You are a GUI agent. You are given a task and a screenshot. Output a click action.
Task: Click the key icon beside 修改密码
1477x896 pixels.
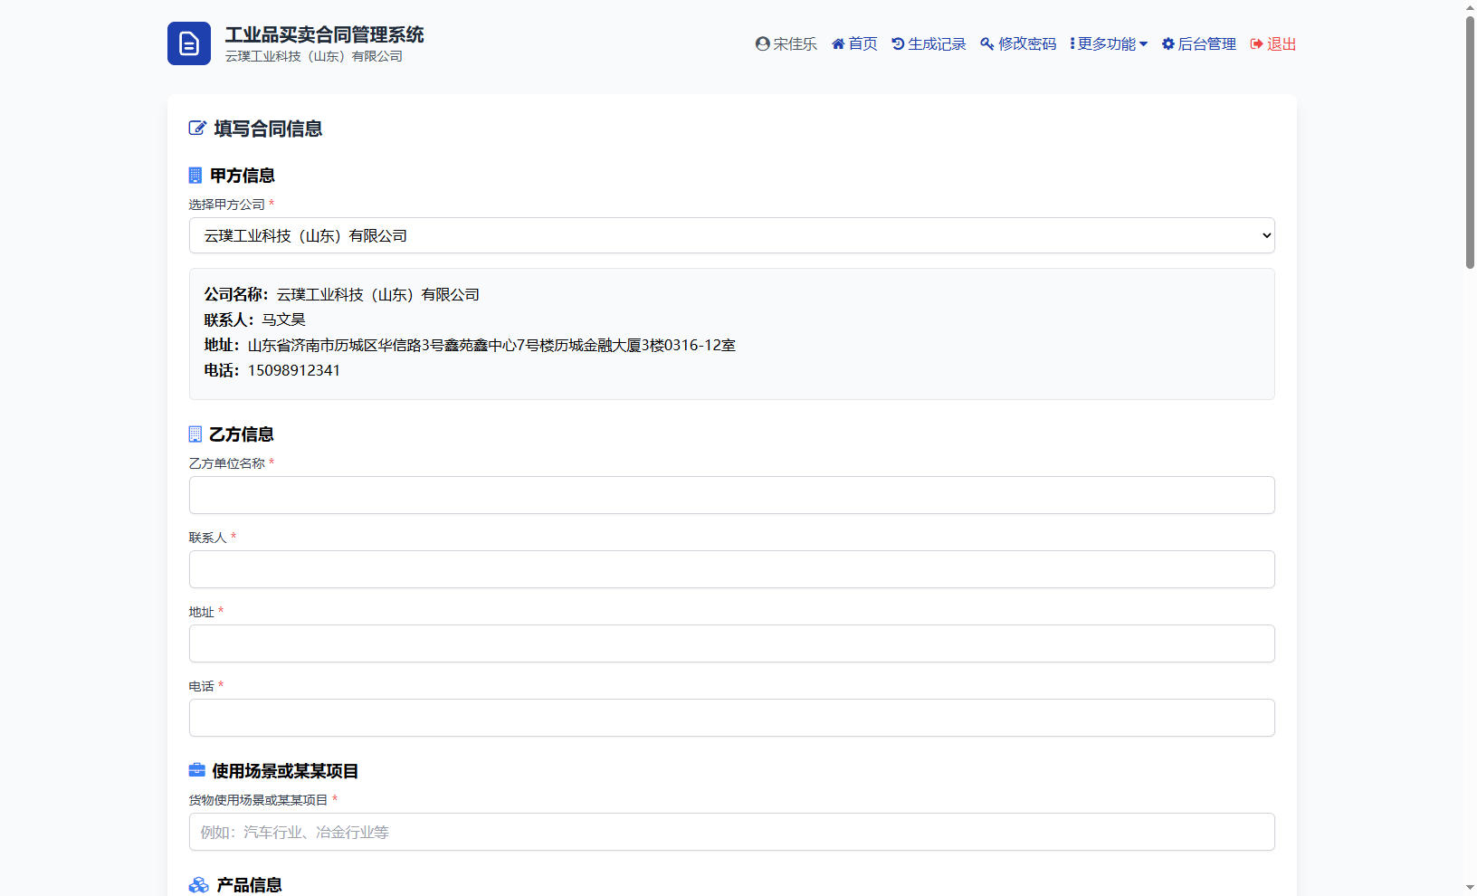point(987,43)
